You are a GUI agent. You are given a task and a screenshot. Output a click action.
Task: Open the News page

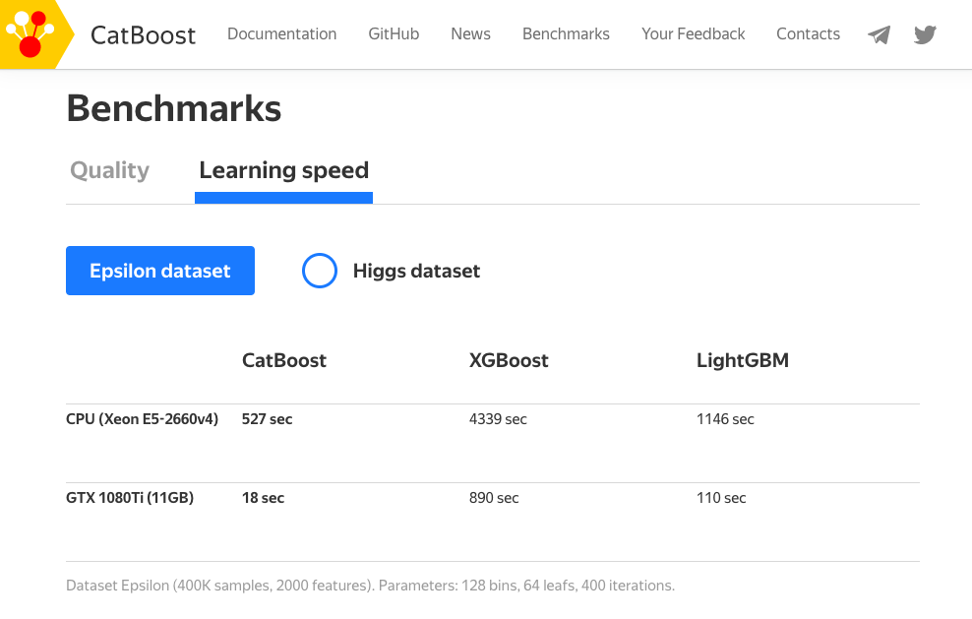tap(470, 33)
